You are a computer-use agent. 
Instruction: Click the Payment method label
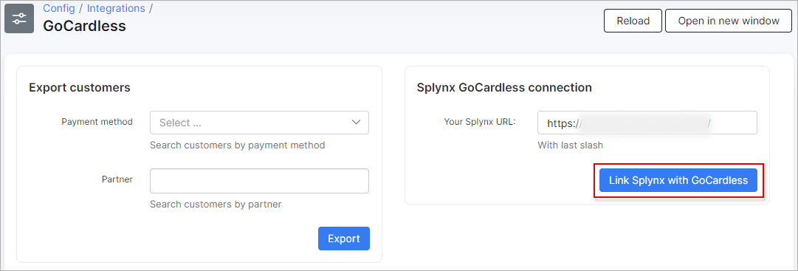pos(97,122)
